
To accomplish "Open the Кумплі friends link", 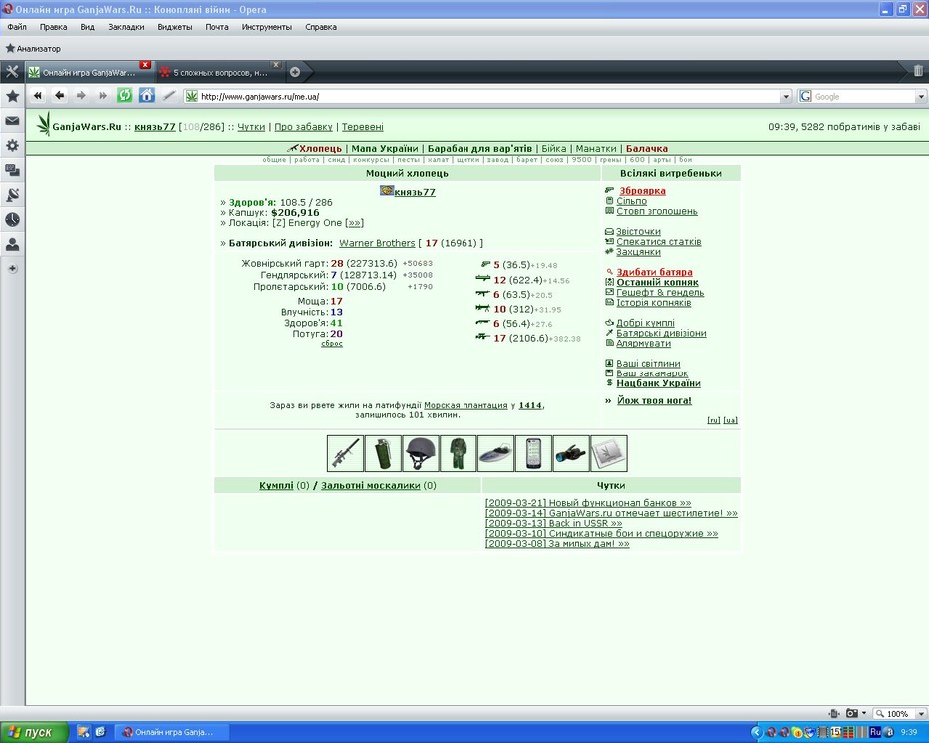I will [x=276, y=486].
